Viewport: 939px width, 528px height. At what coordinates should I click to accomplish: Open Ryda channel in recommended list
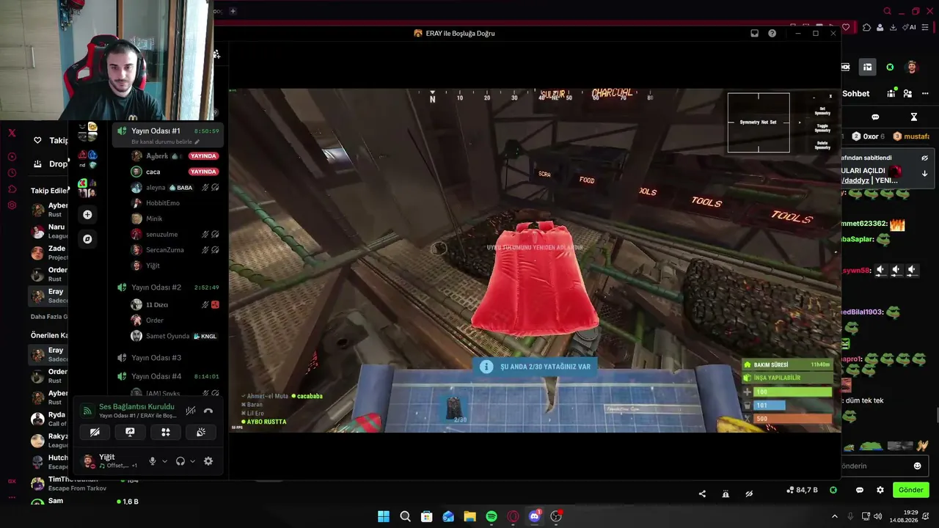49,419
